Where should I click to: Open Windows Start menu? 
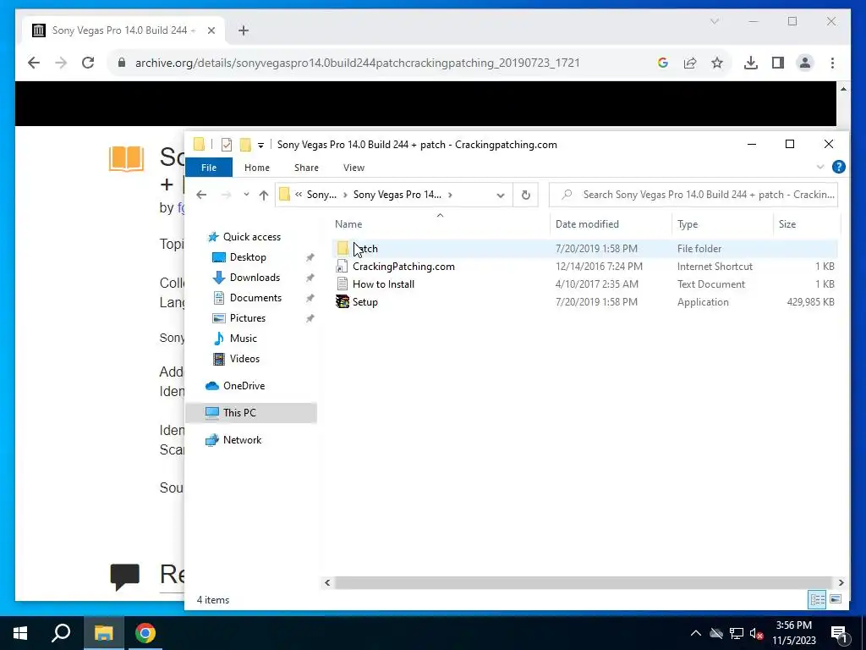[20, 633]
